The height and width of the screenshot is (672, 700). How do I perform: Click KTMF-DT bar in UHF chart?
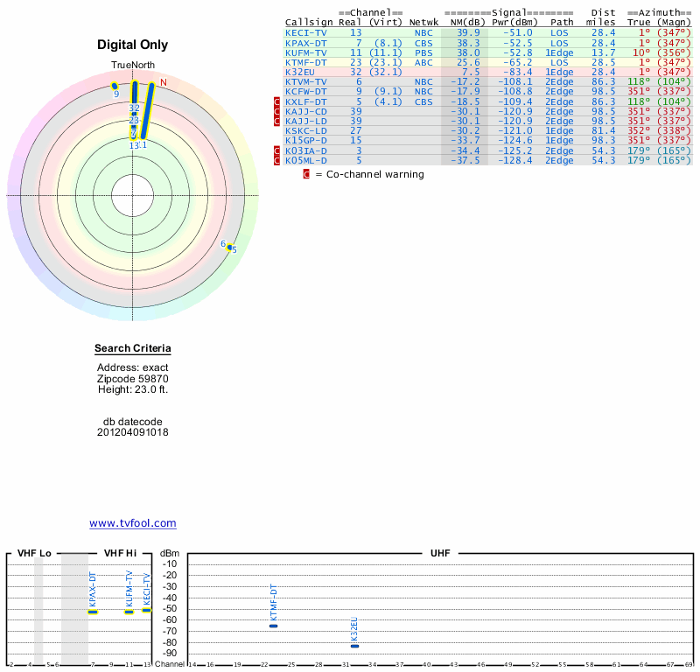pyautogui.click(x=274, y=626)
